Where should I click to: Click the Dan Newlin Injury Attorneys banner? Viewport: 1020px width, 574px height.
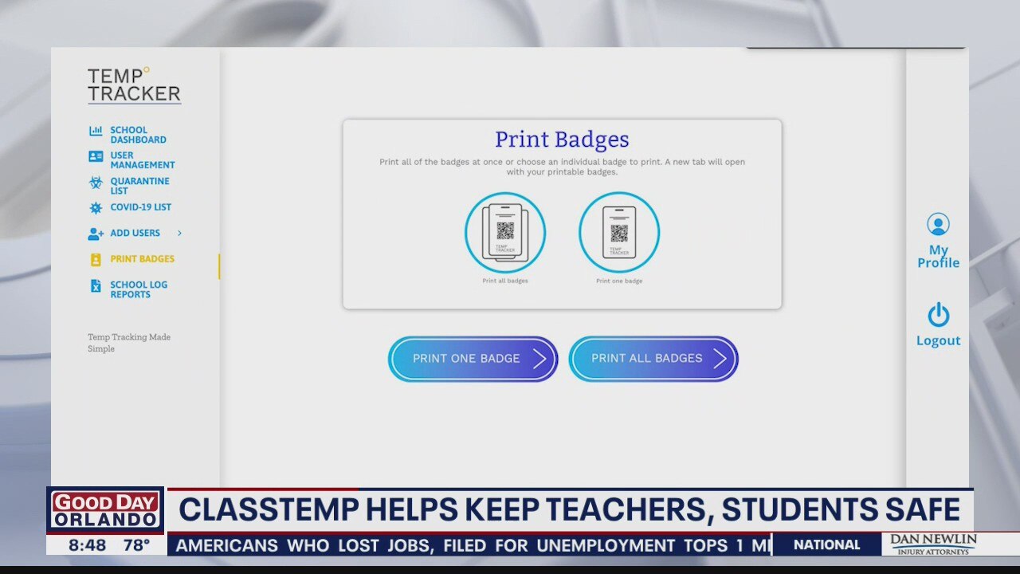point(932,545)
